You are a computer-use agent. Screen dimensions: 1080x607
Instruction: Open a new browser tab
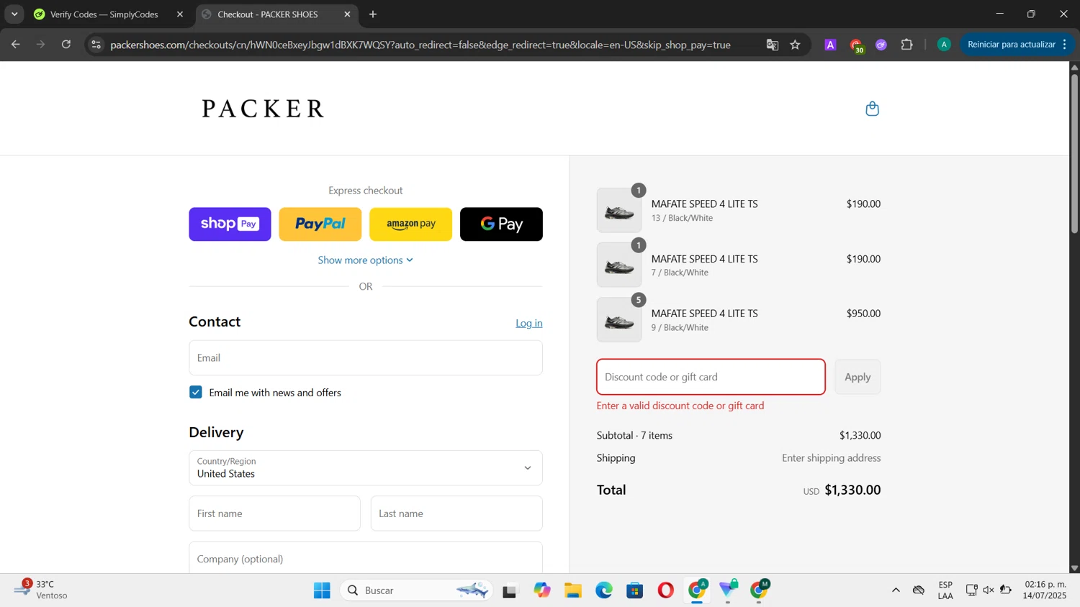point(373,14)
